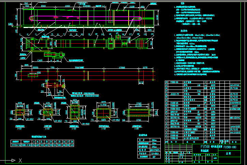Select the 1760 dimension on rightmost section
Screen dimensions: 247x165
tap(139, 103)
